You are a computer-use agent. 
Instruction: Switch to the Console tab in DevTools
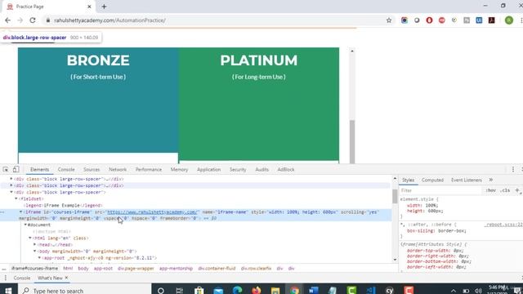pyautogui.click(x=66, y=169)
